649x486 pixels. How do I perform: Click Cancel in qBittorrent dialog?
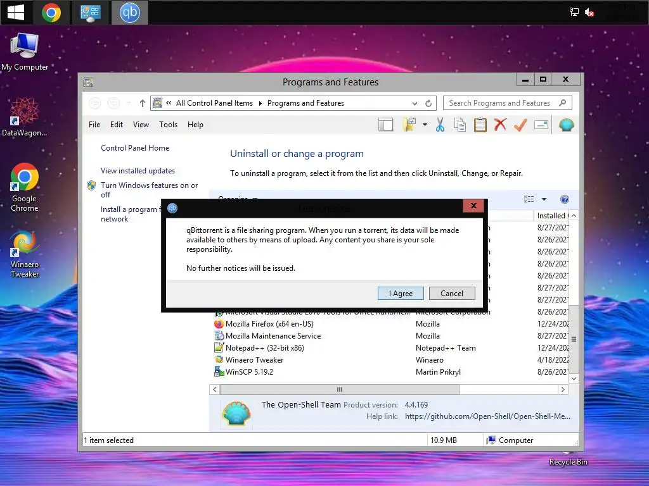pyautogui.click(x=452, y=294)
